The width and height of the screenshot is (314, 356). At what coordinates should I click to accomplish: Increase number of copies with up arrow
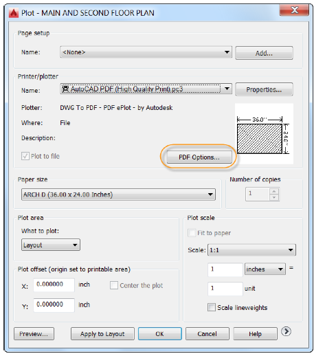point(274,191)
